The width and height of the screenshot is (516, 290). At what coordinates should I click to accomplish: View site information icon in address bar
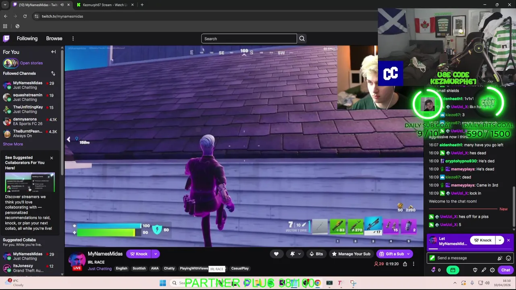(36, 16)
